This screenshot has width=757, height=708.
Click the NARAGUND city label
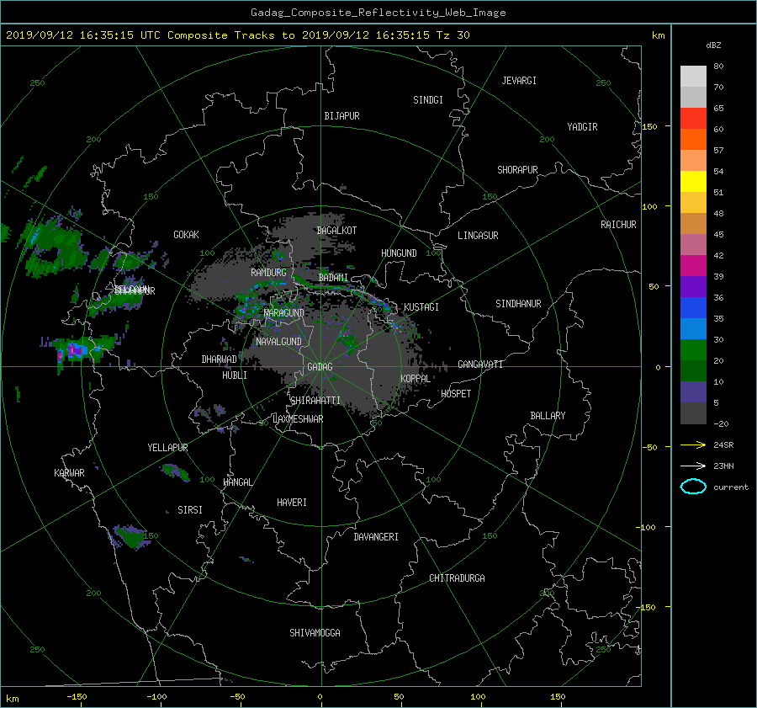(284, 313)
